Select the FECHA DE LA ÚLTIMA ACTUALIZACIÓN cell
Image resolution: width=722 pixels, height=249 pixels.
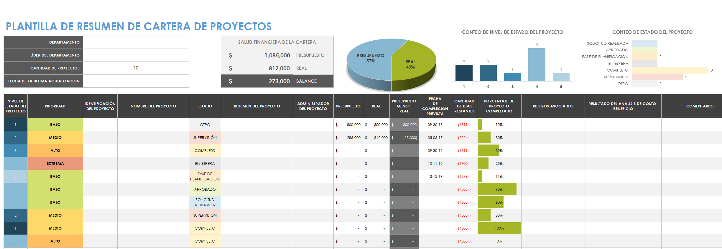tap(136, 81)
